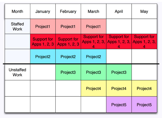The image size is (162, 118).
Task: Select the February column header
Action: 68,11
